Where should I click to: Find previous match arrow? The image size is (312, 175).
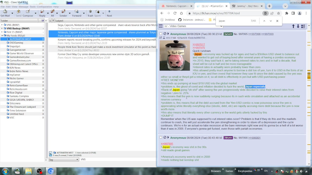coord(264,21)
